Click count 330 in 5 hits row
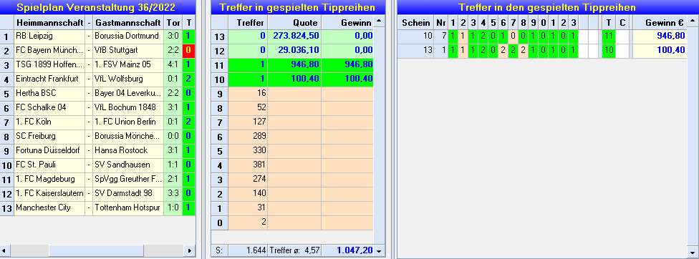This screenshot has width=699, height=259. click(248, 150)
